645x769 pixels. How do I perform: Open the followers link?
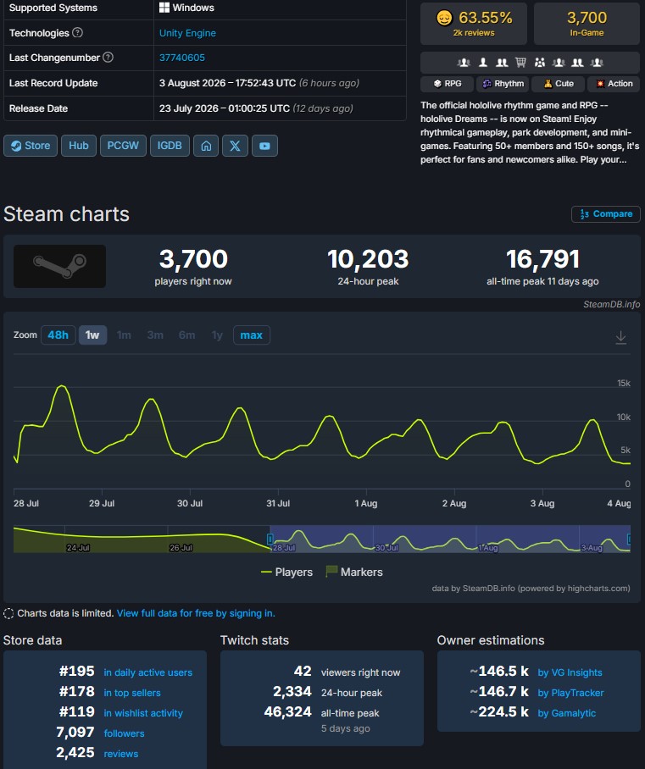tap(125, 733)
